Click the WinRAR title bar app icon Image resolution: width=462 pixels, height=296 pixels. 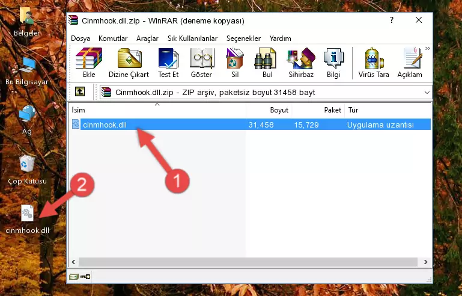tap(73, 20)
